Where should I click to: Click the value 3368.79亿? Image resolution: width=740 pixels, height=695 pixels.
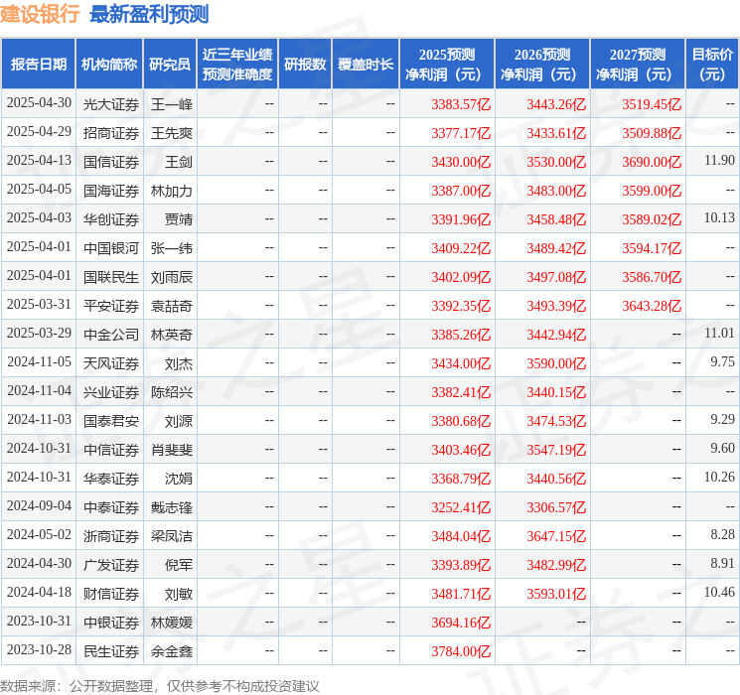[461, 479]
